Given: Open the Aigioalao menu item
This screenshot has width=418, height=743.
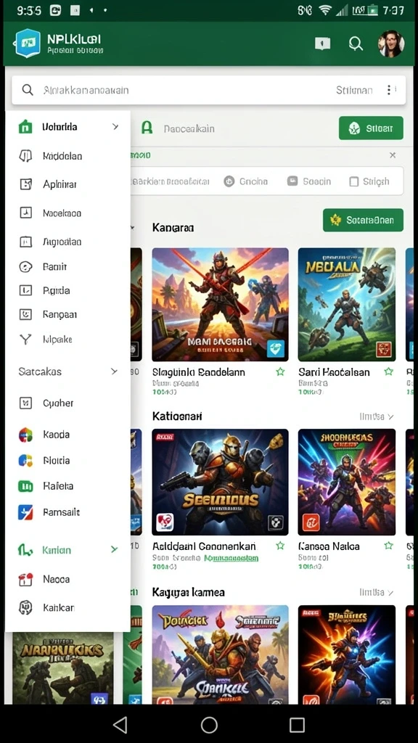Looking at the screenshot, I should tap(67, 242).
